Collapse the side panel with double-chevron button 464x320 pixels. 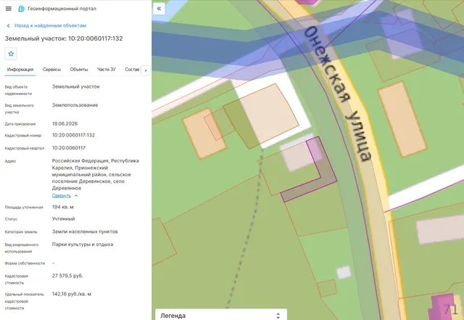(x=159, y=8)
